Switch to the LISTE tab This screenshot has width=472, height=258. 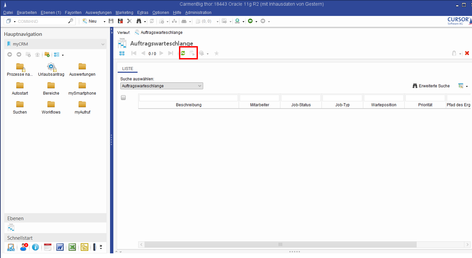pyautogui.click(x=128, y=69)
